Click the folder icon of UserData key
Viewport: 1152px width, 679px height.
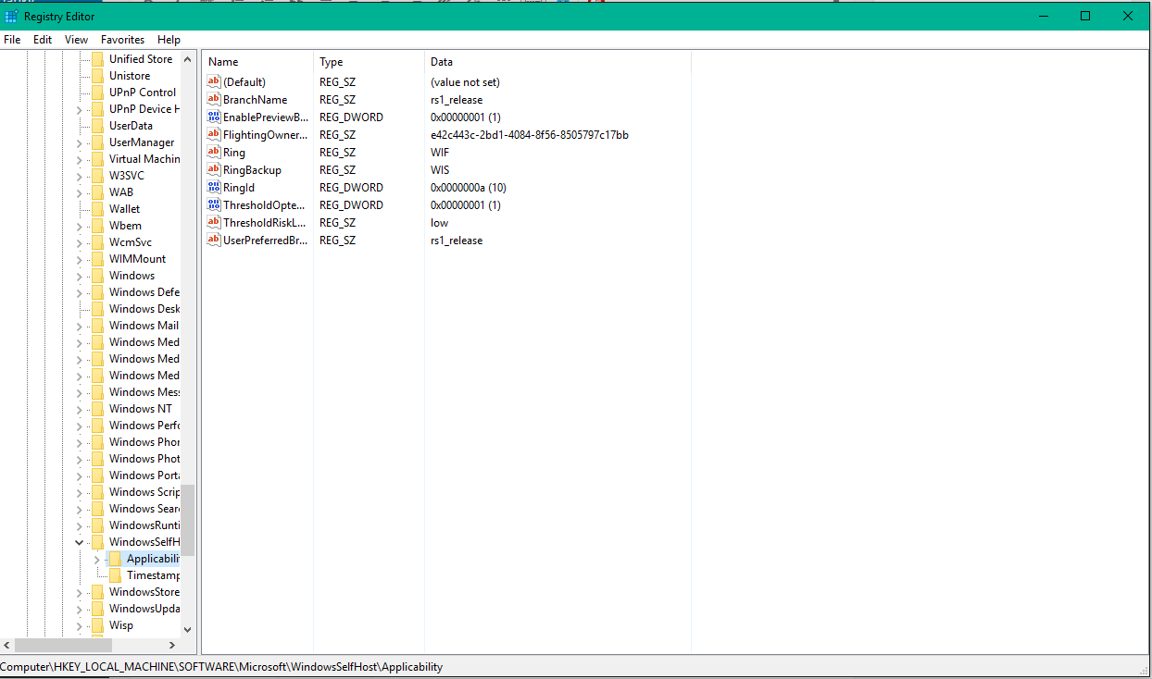coord(97,126)
